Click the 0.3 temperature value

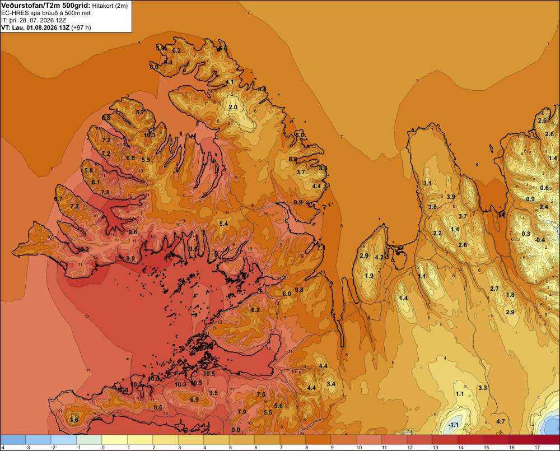tap(526, 234)
